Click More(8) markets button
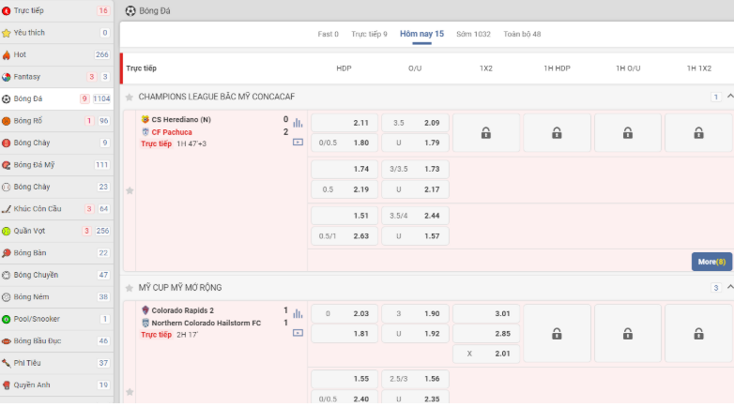 point(711,262)
